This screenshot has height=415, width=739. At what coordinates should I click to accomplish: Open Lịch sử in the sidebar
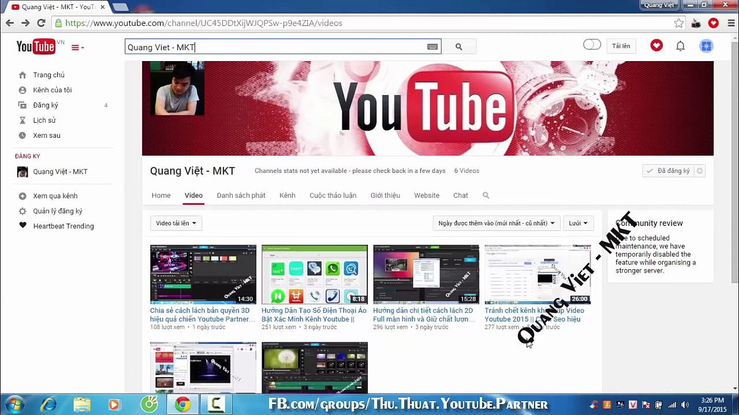44,120
